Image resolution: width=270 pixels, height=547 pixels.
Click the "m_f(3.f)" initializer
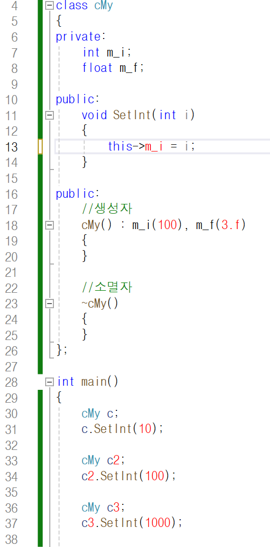(221, 225)
